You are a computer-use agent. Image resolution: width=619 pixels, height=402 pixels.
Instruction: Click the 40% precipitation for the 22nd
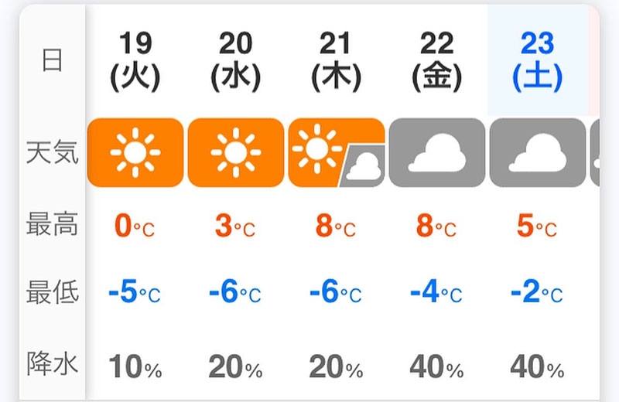(x=437, y=366)
